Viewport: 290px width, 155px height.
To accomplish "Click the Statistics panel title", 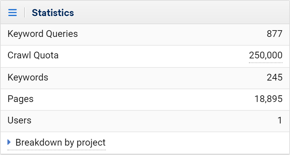I will [53, 13].
